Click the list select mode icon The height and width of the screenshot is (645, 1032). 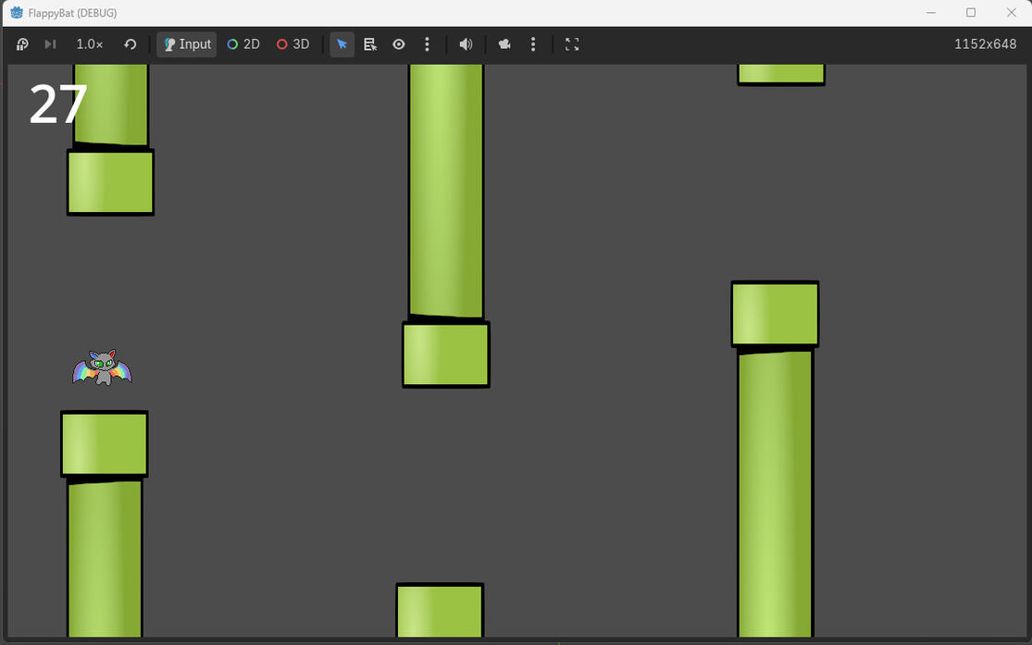370,44
